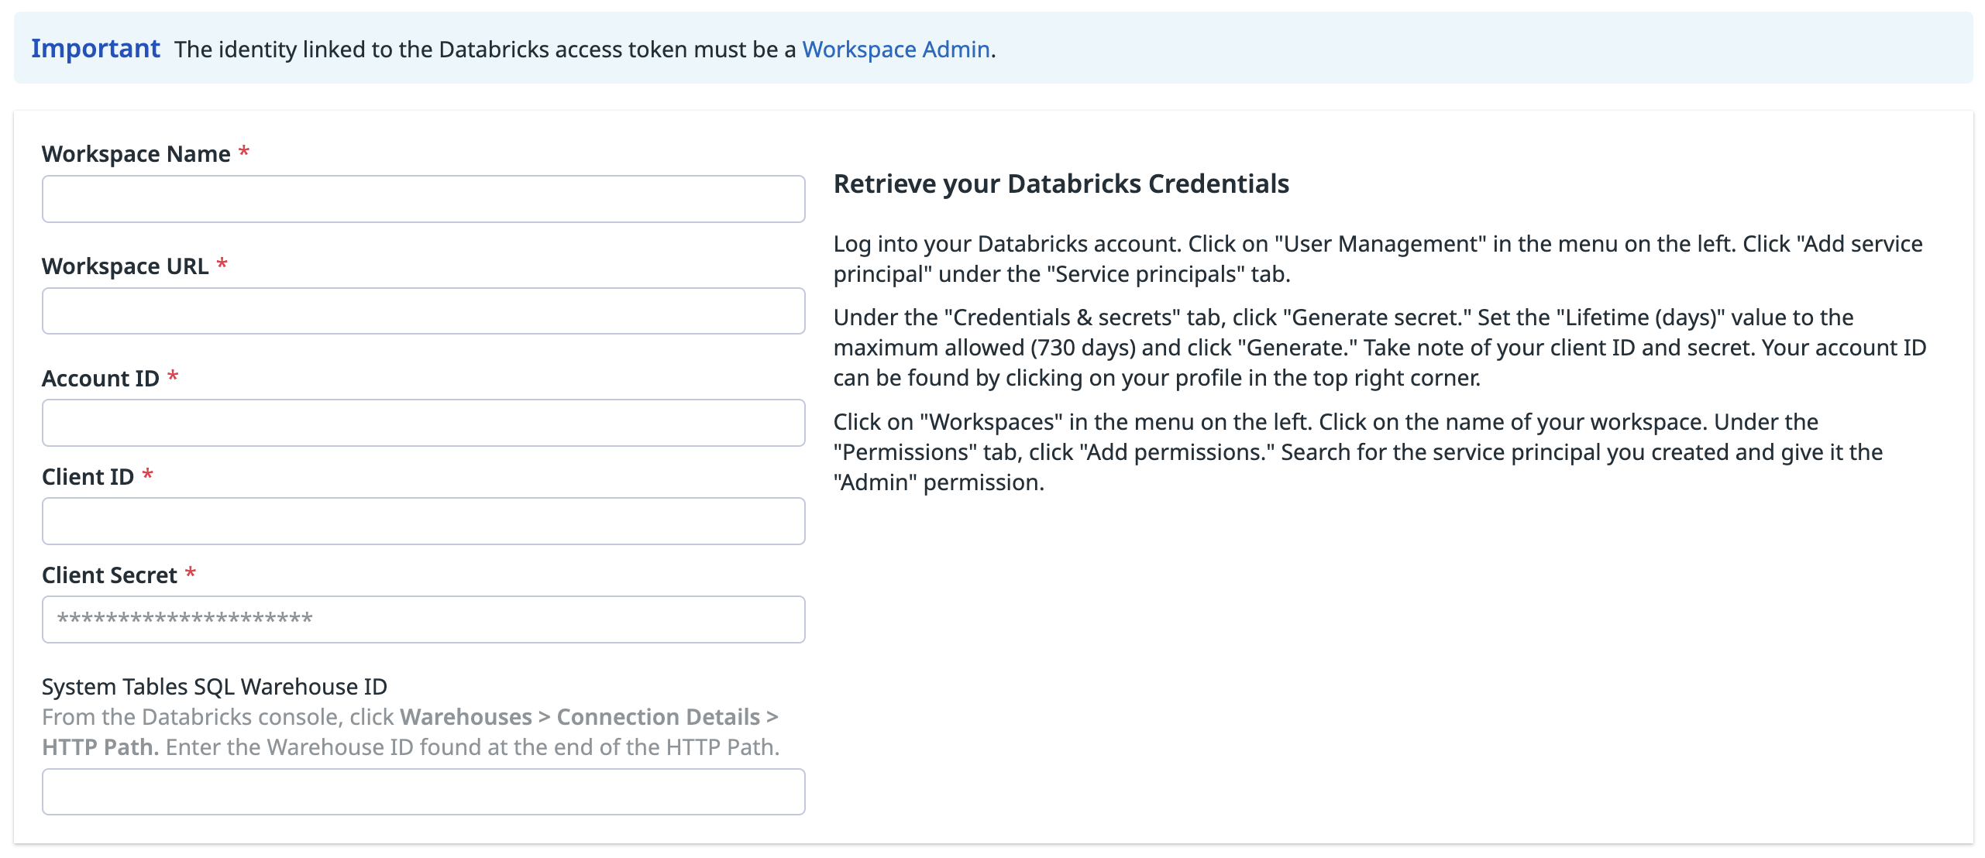Click the System Tables SQL Warehouse ID label

point(216,686)
